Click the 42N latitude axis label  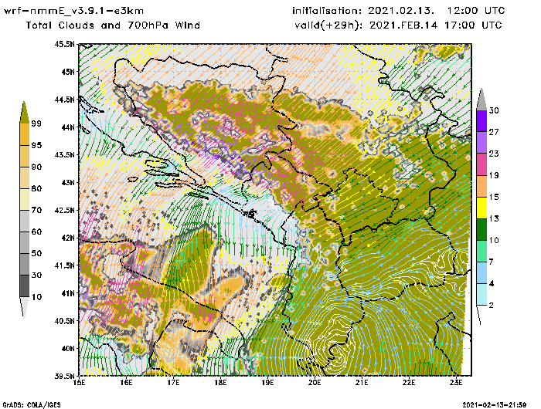click(68, 238)
